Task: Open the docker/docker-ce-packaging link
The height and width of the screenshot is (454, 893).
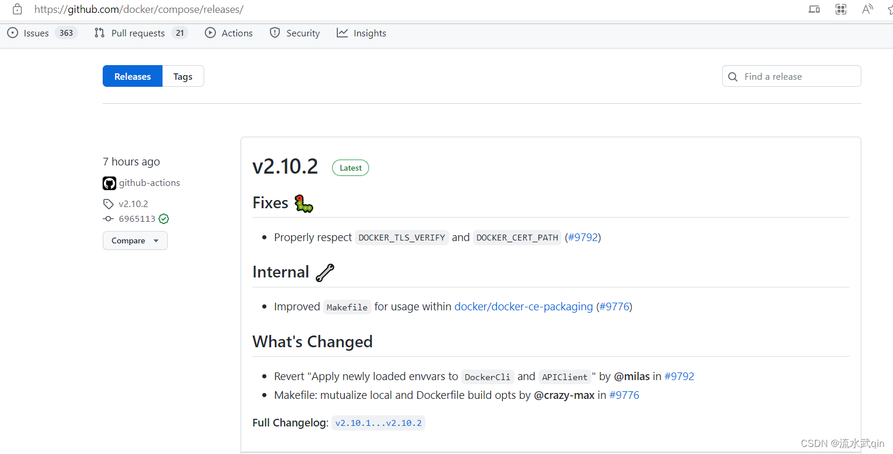Action: [523, 306]
